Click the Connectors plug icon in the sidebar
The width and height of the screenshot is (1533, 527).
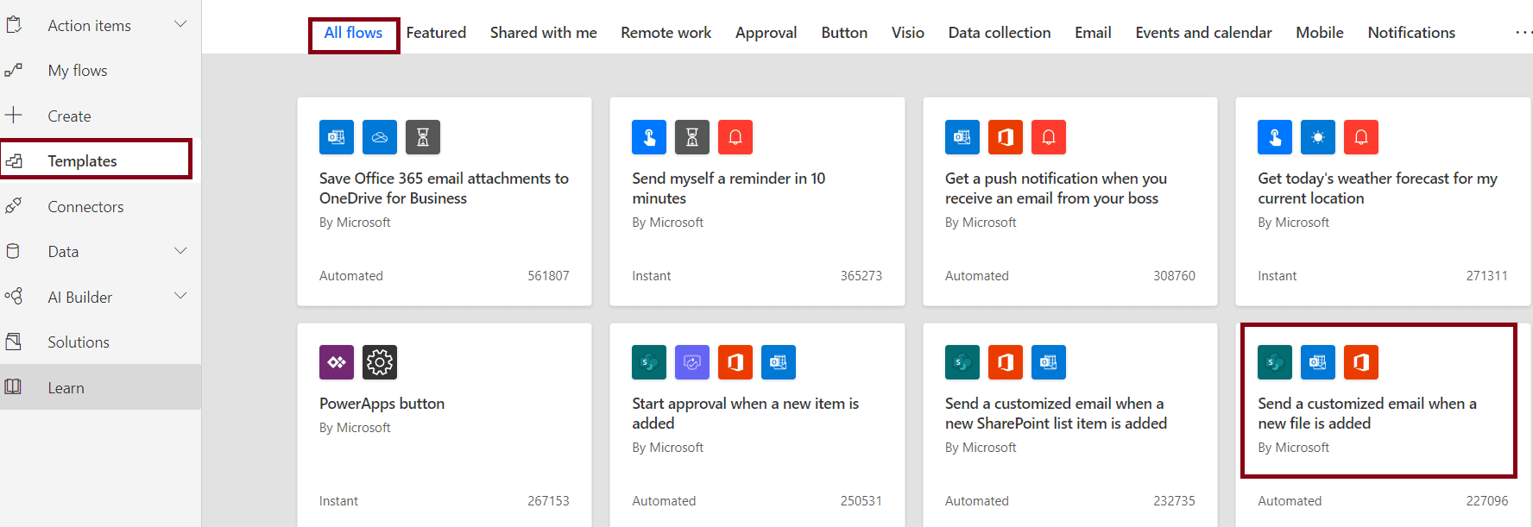click(14, 206)
